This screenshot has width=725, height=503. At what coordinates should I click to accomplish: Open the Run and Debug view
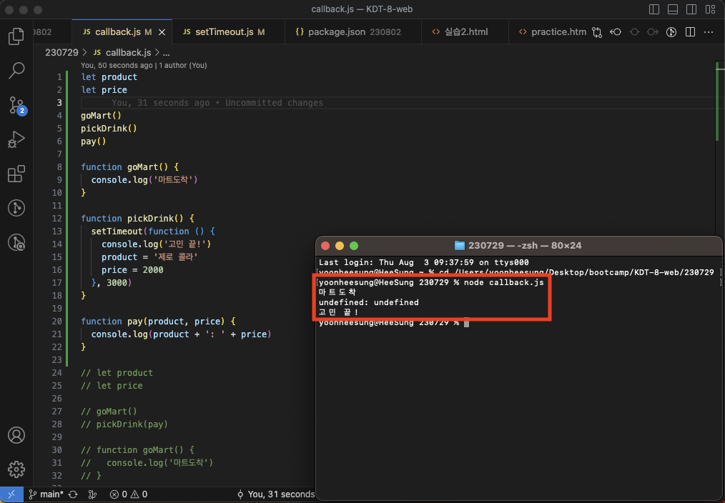[16, 139]
